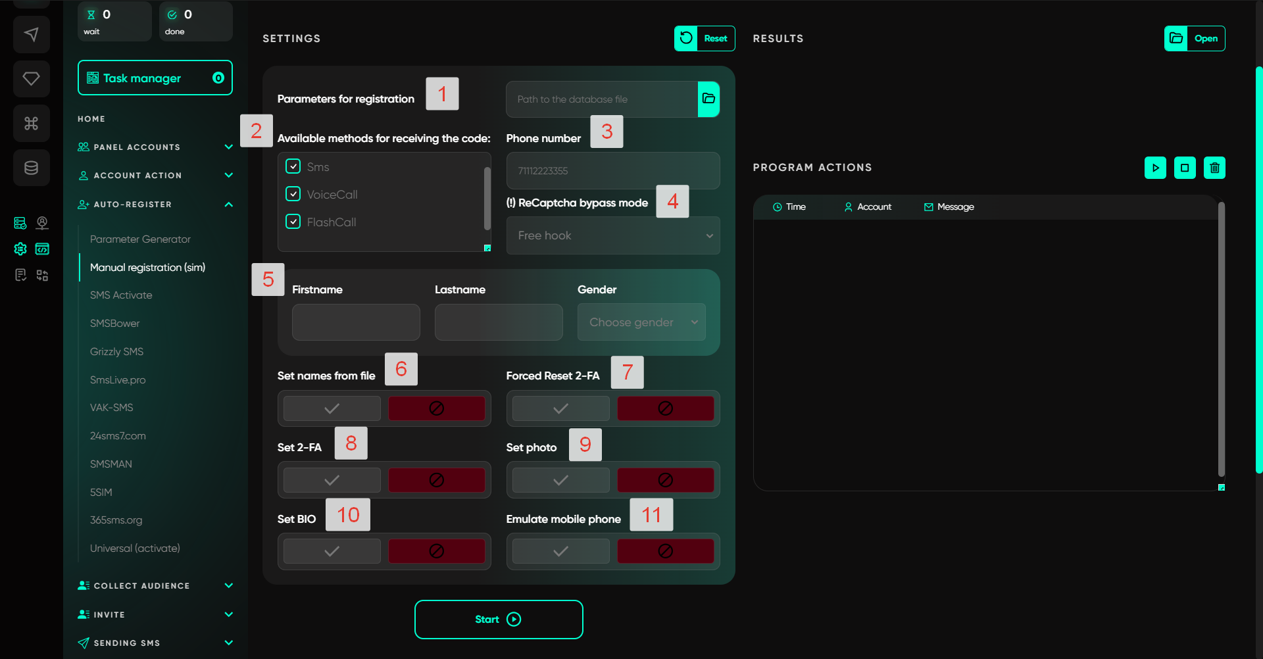Click the command key icon in sidebar
The width and height of the screenshot is (1263, 659).
[x=31, y=123]
